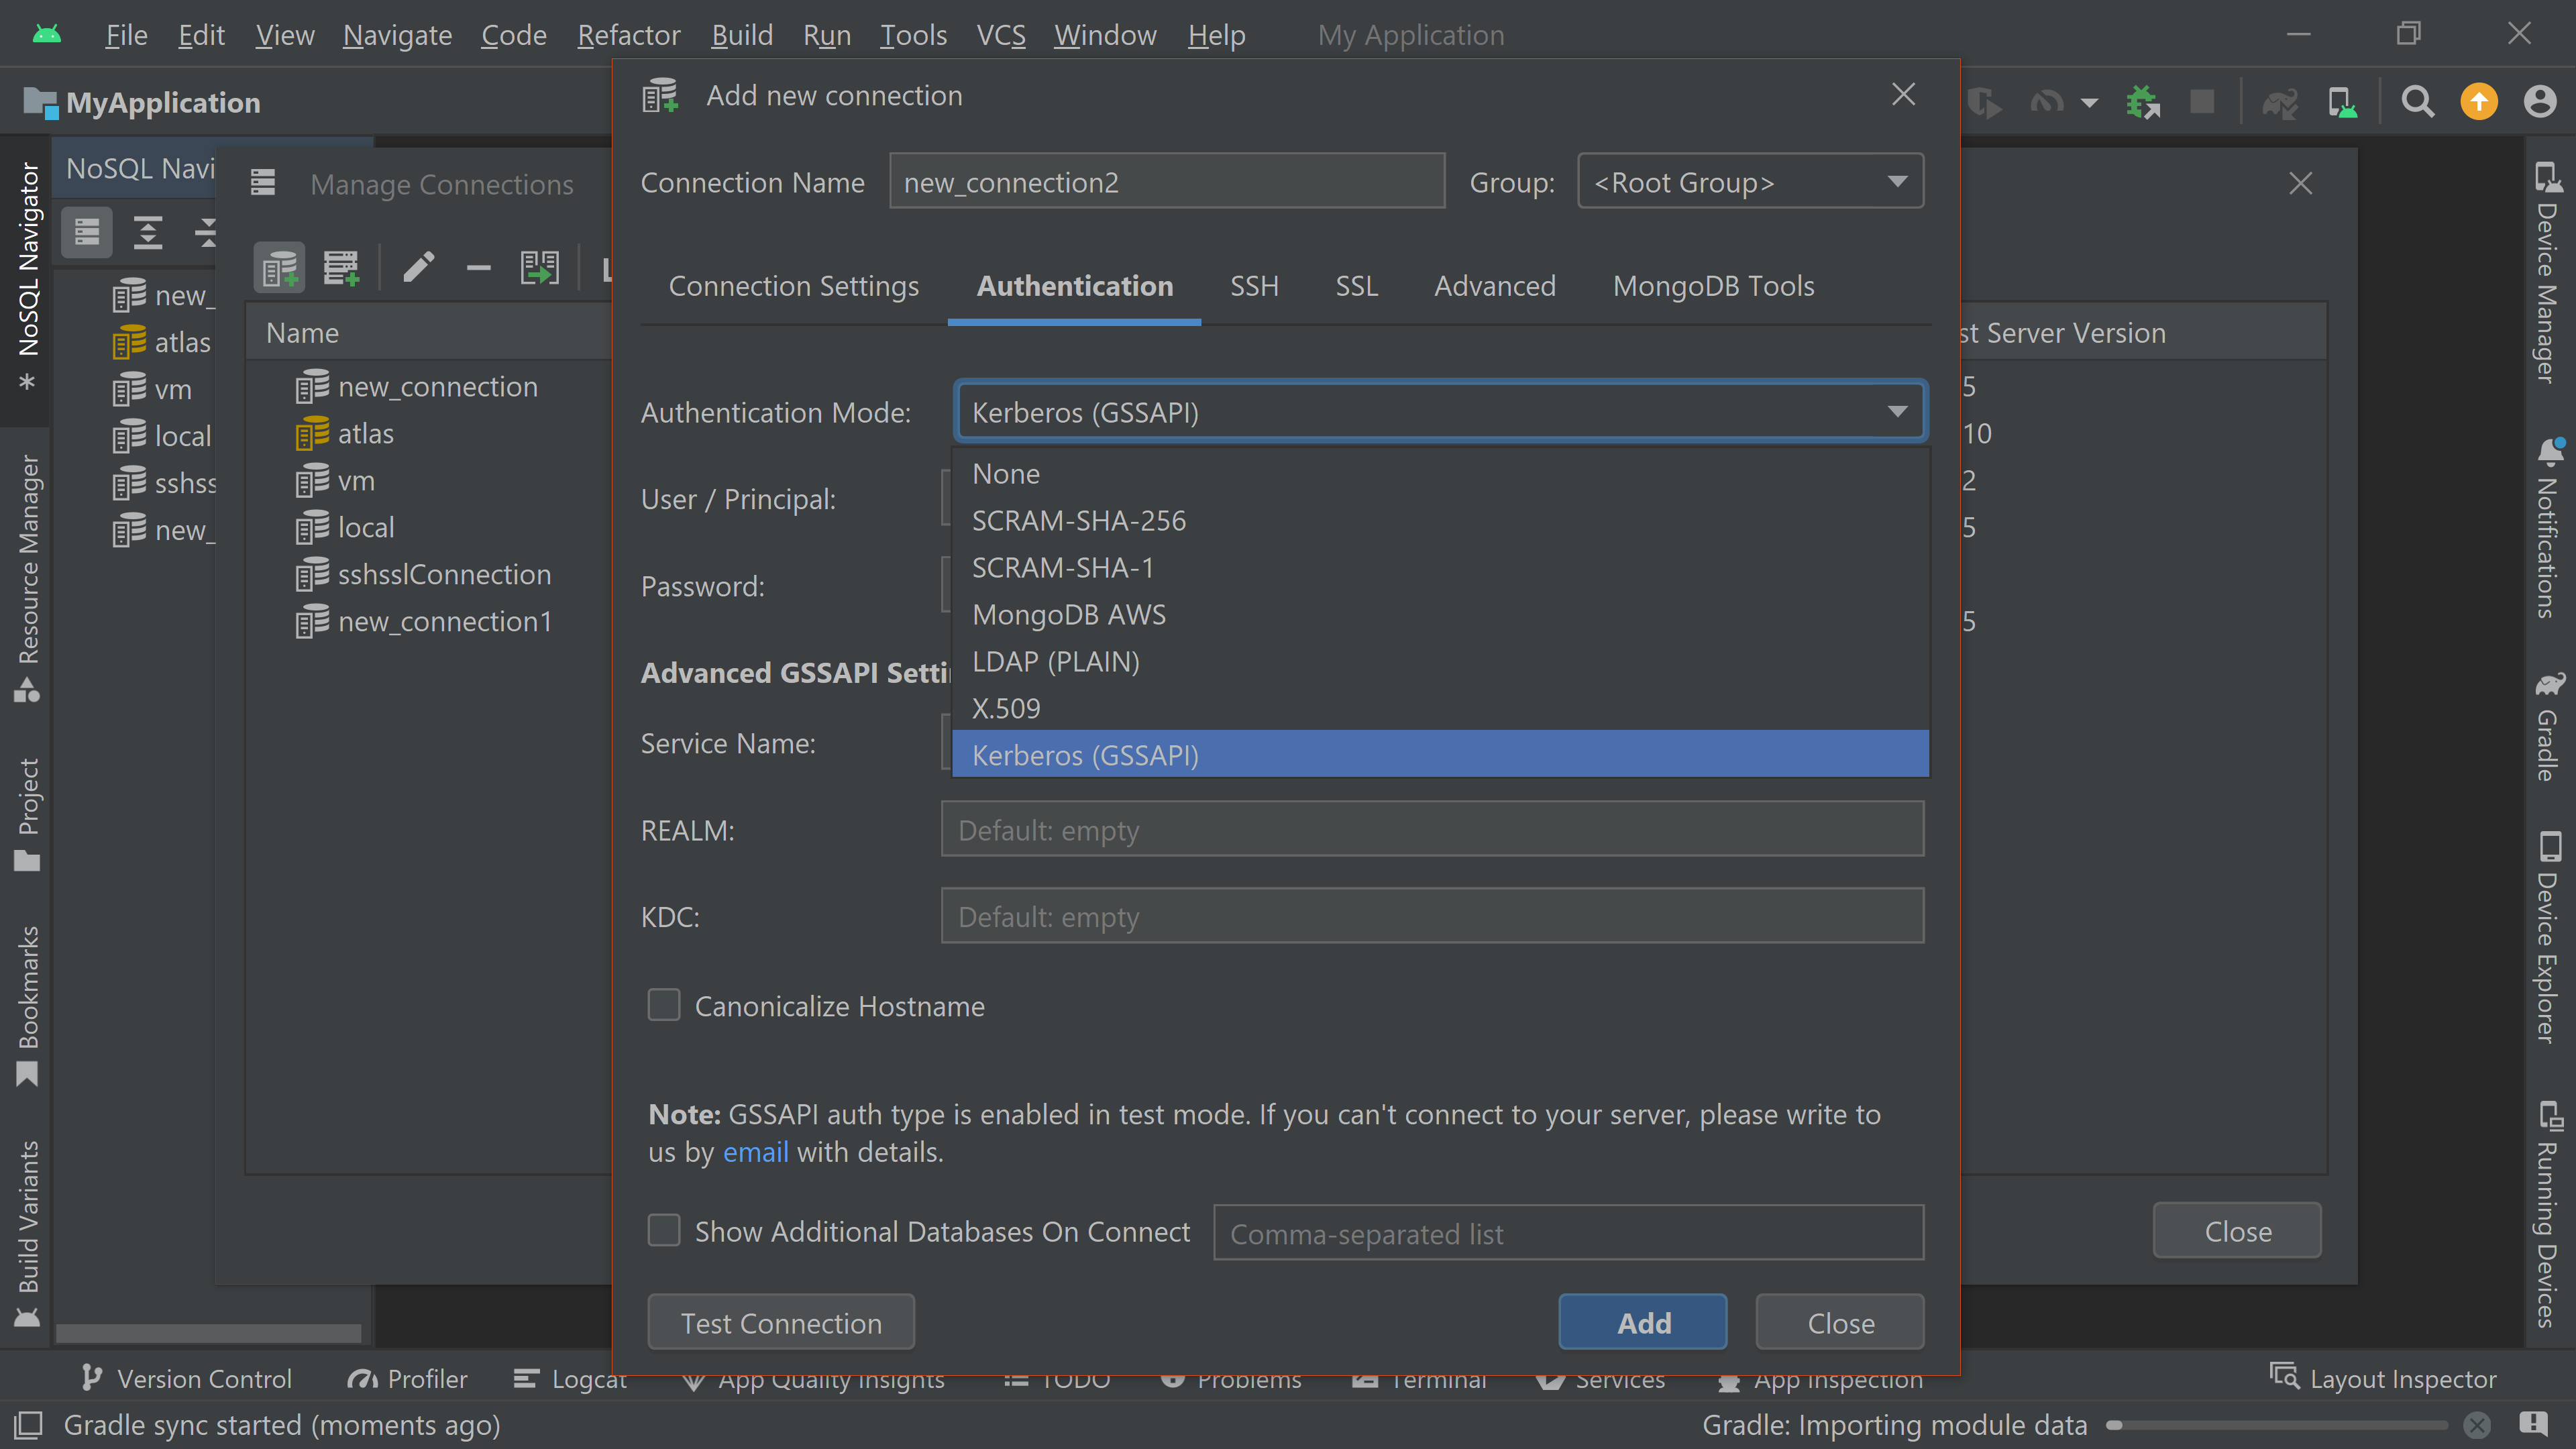
Task: Open the Refactor menu
Action: pos(628,35)
